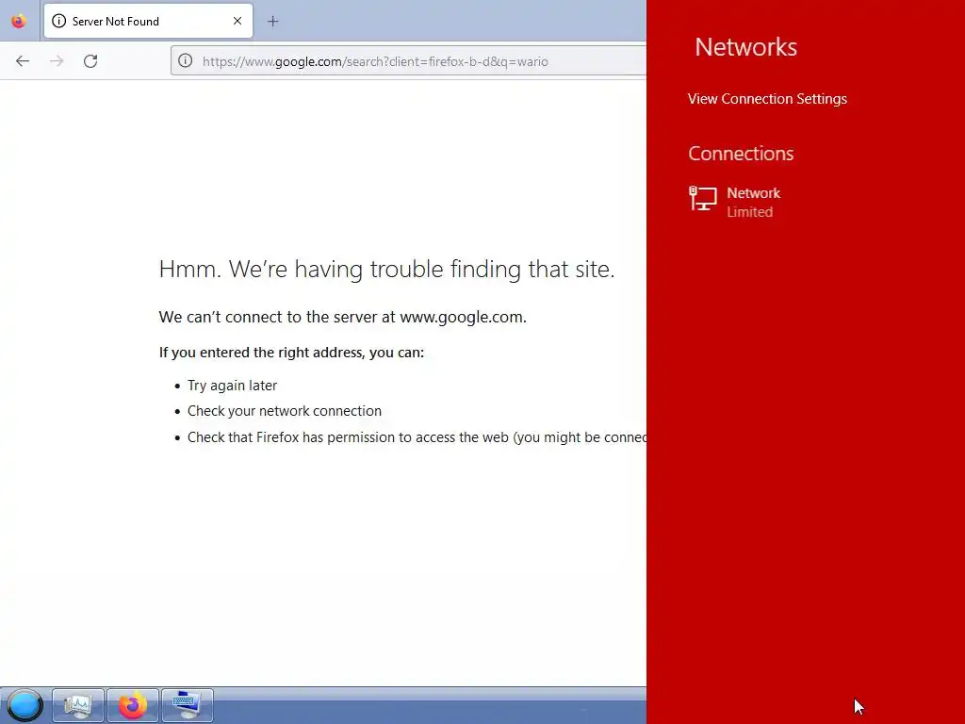Image resolution: width=965 pixels, height=724 pixels.
Task: Click 'Check your network connection' text
Action: pyautogui.click(x=285, y=411)
